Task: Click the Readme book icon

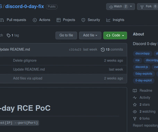Action: tap(135, 91)
